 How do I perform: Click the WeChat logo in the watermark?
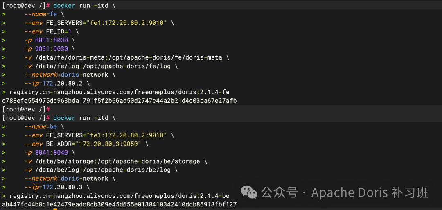[x=249, y=192]
